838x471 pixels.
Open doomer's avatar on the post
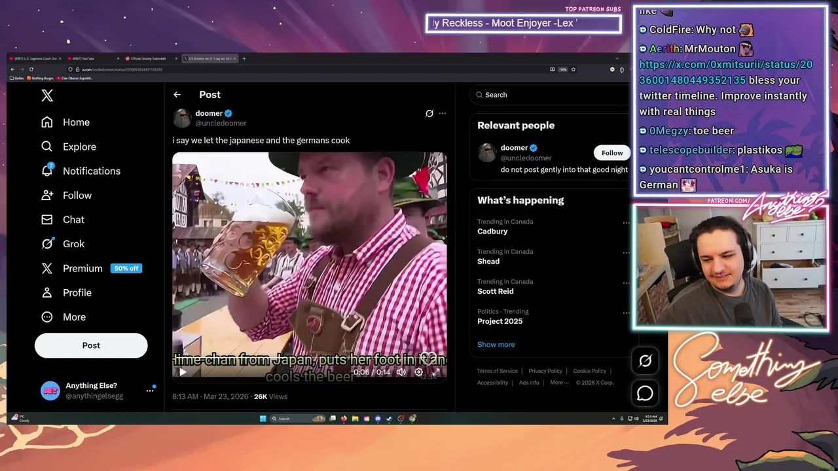click(x=181, y=118)
